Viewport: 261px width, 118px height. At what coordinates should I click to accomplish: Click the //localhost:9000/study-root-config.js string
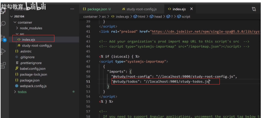coord(195,77)
